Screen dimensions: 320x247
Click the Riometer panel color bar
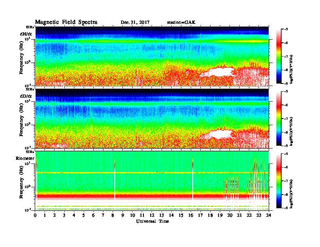point(278,181)
